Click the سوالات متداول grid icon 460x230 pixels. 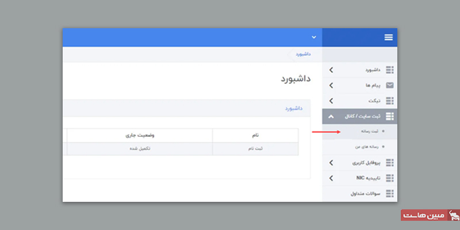(390, 194)
